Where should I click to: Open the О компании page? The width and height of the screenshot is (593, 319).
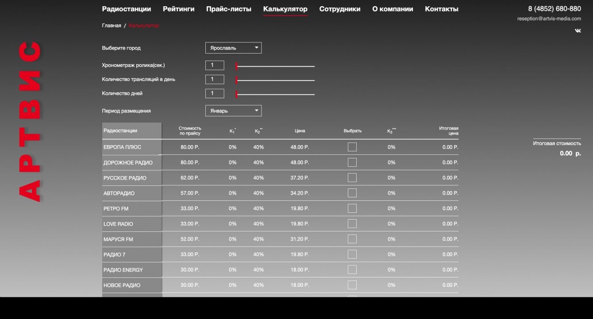click(x=393, y=9)
